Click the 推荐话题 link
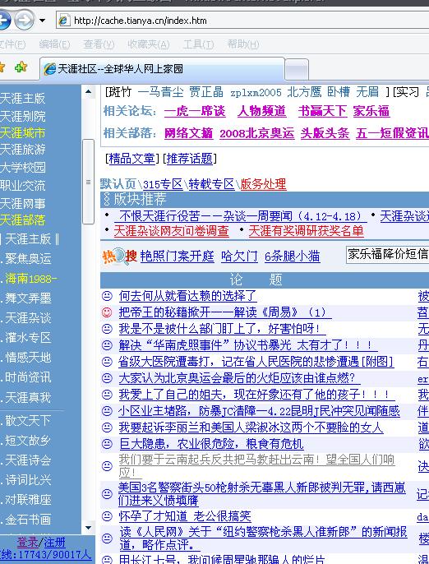429x564 pixels. (190, 158)
